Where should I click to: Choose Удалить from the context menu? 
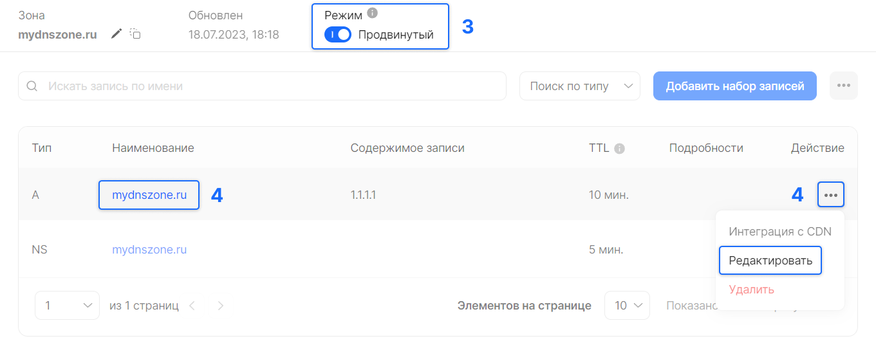pos(751,290)
